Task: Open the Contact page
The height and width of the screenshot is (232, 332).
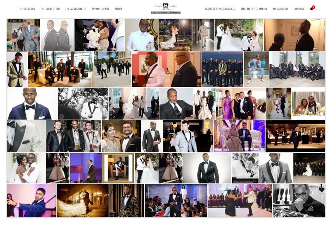Action: click(x=299, y=9)
